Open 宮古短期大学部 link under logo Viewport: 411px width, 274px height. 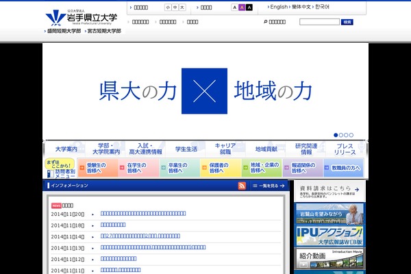coord(104,31)
